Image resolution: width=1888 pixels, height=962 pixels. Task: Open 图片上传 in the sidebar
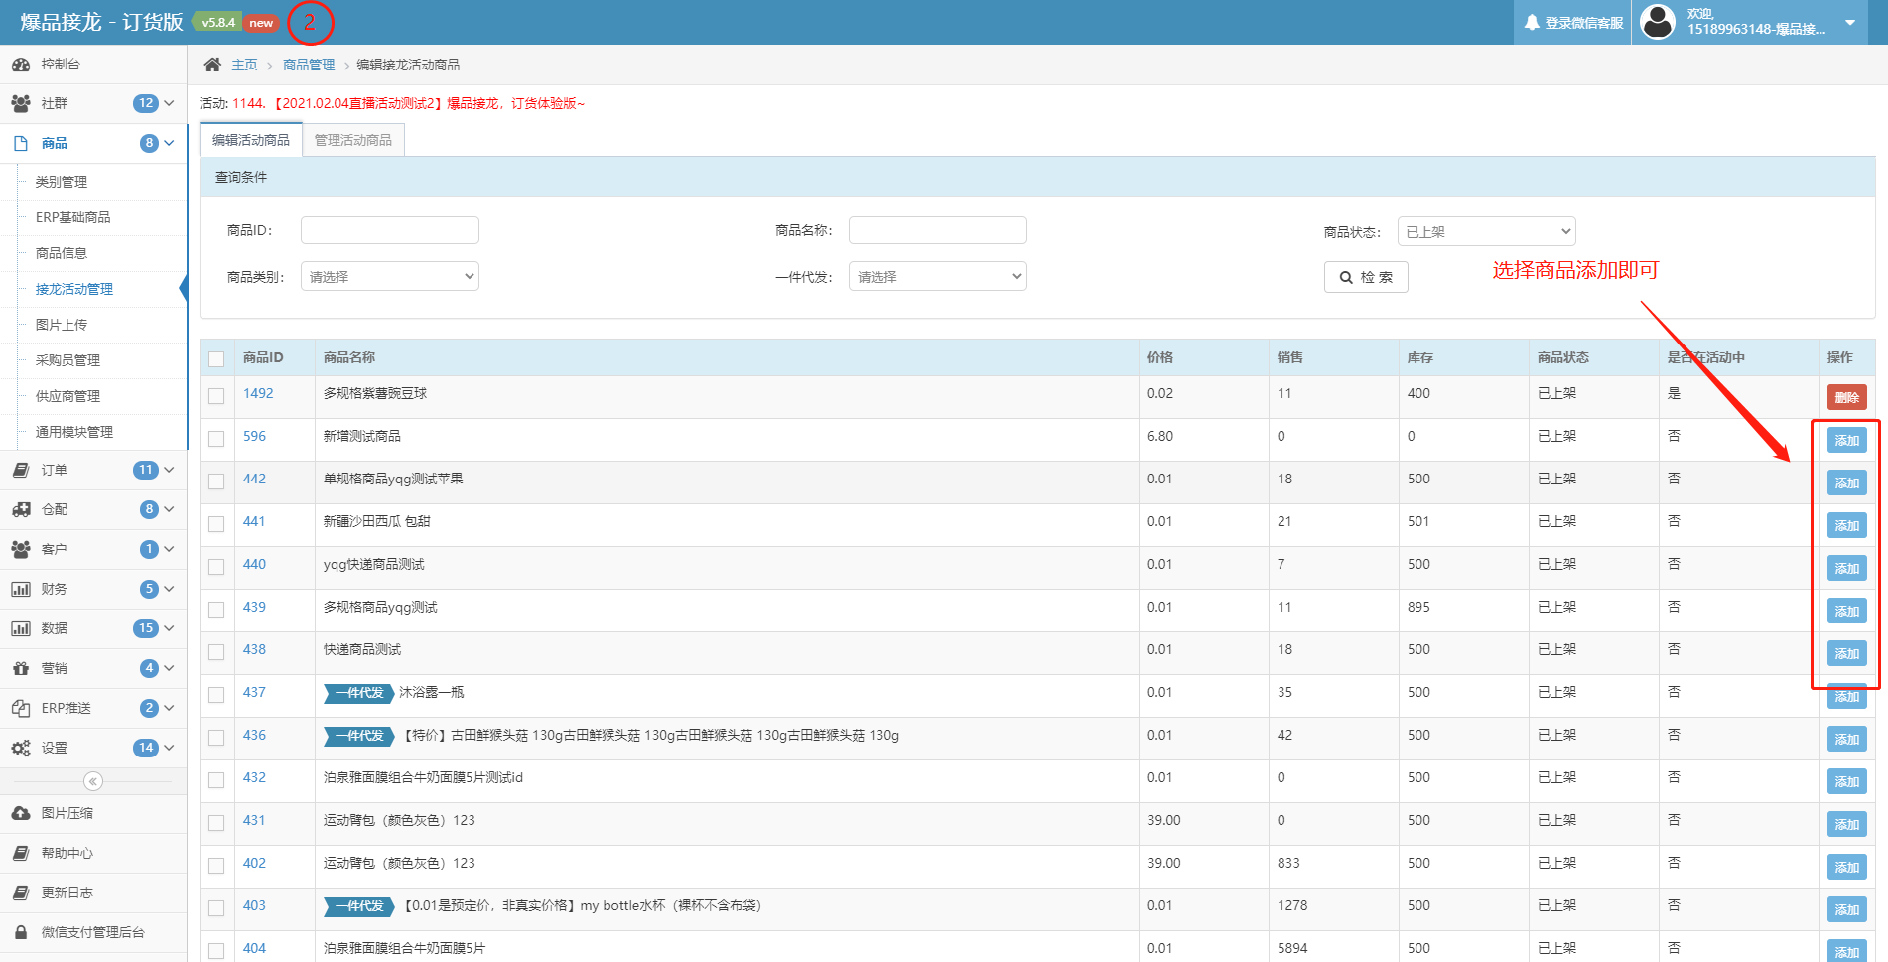tap(62, 325)
